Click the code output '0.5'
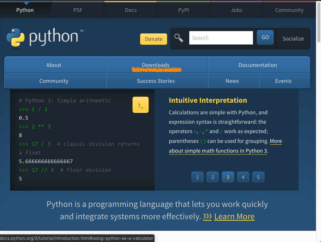 [24, 118]
